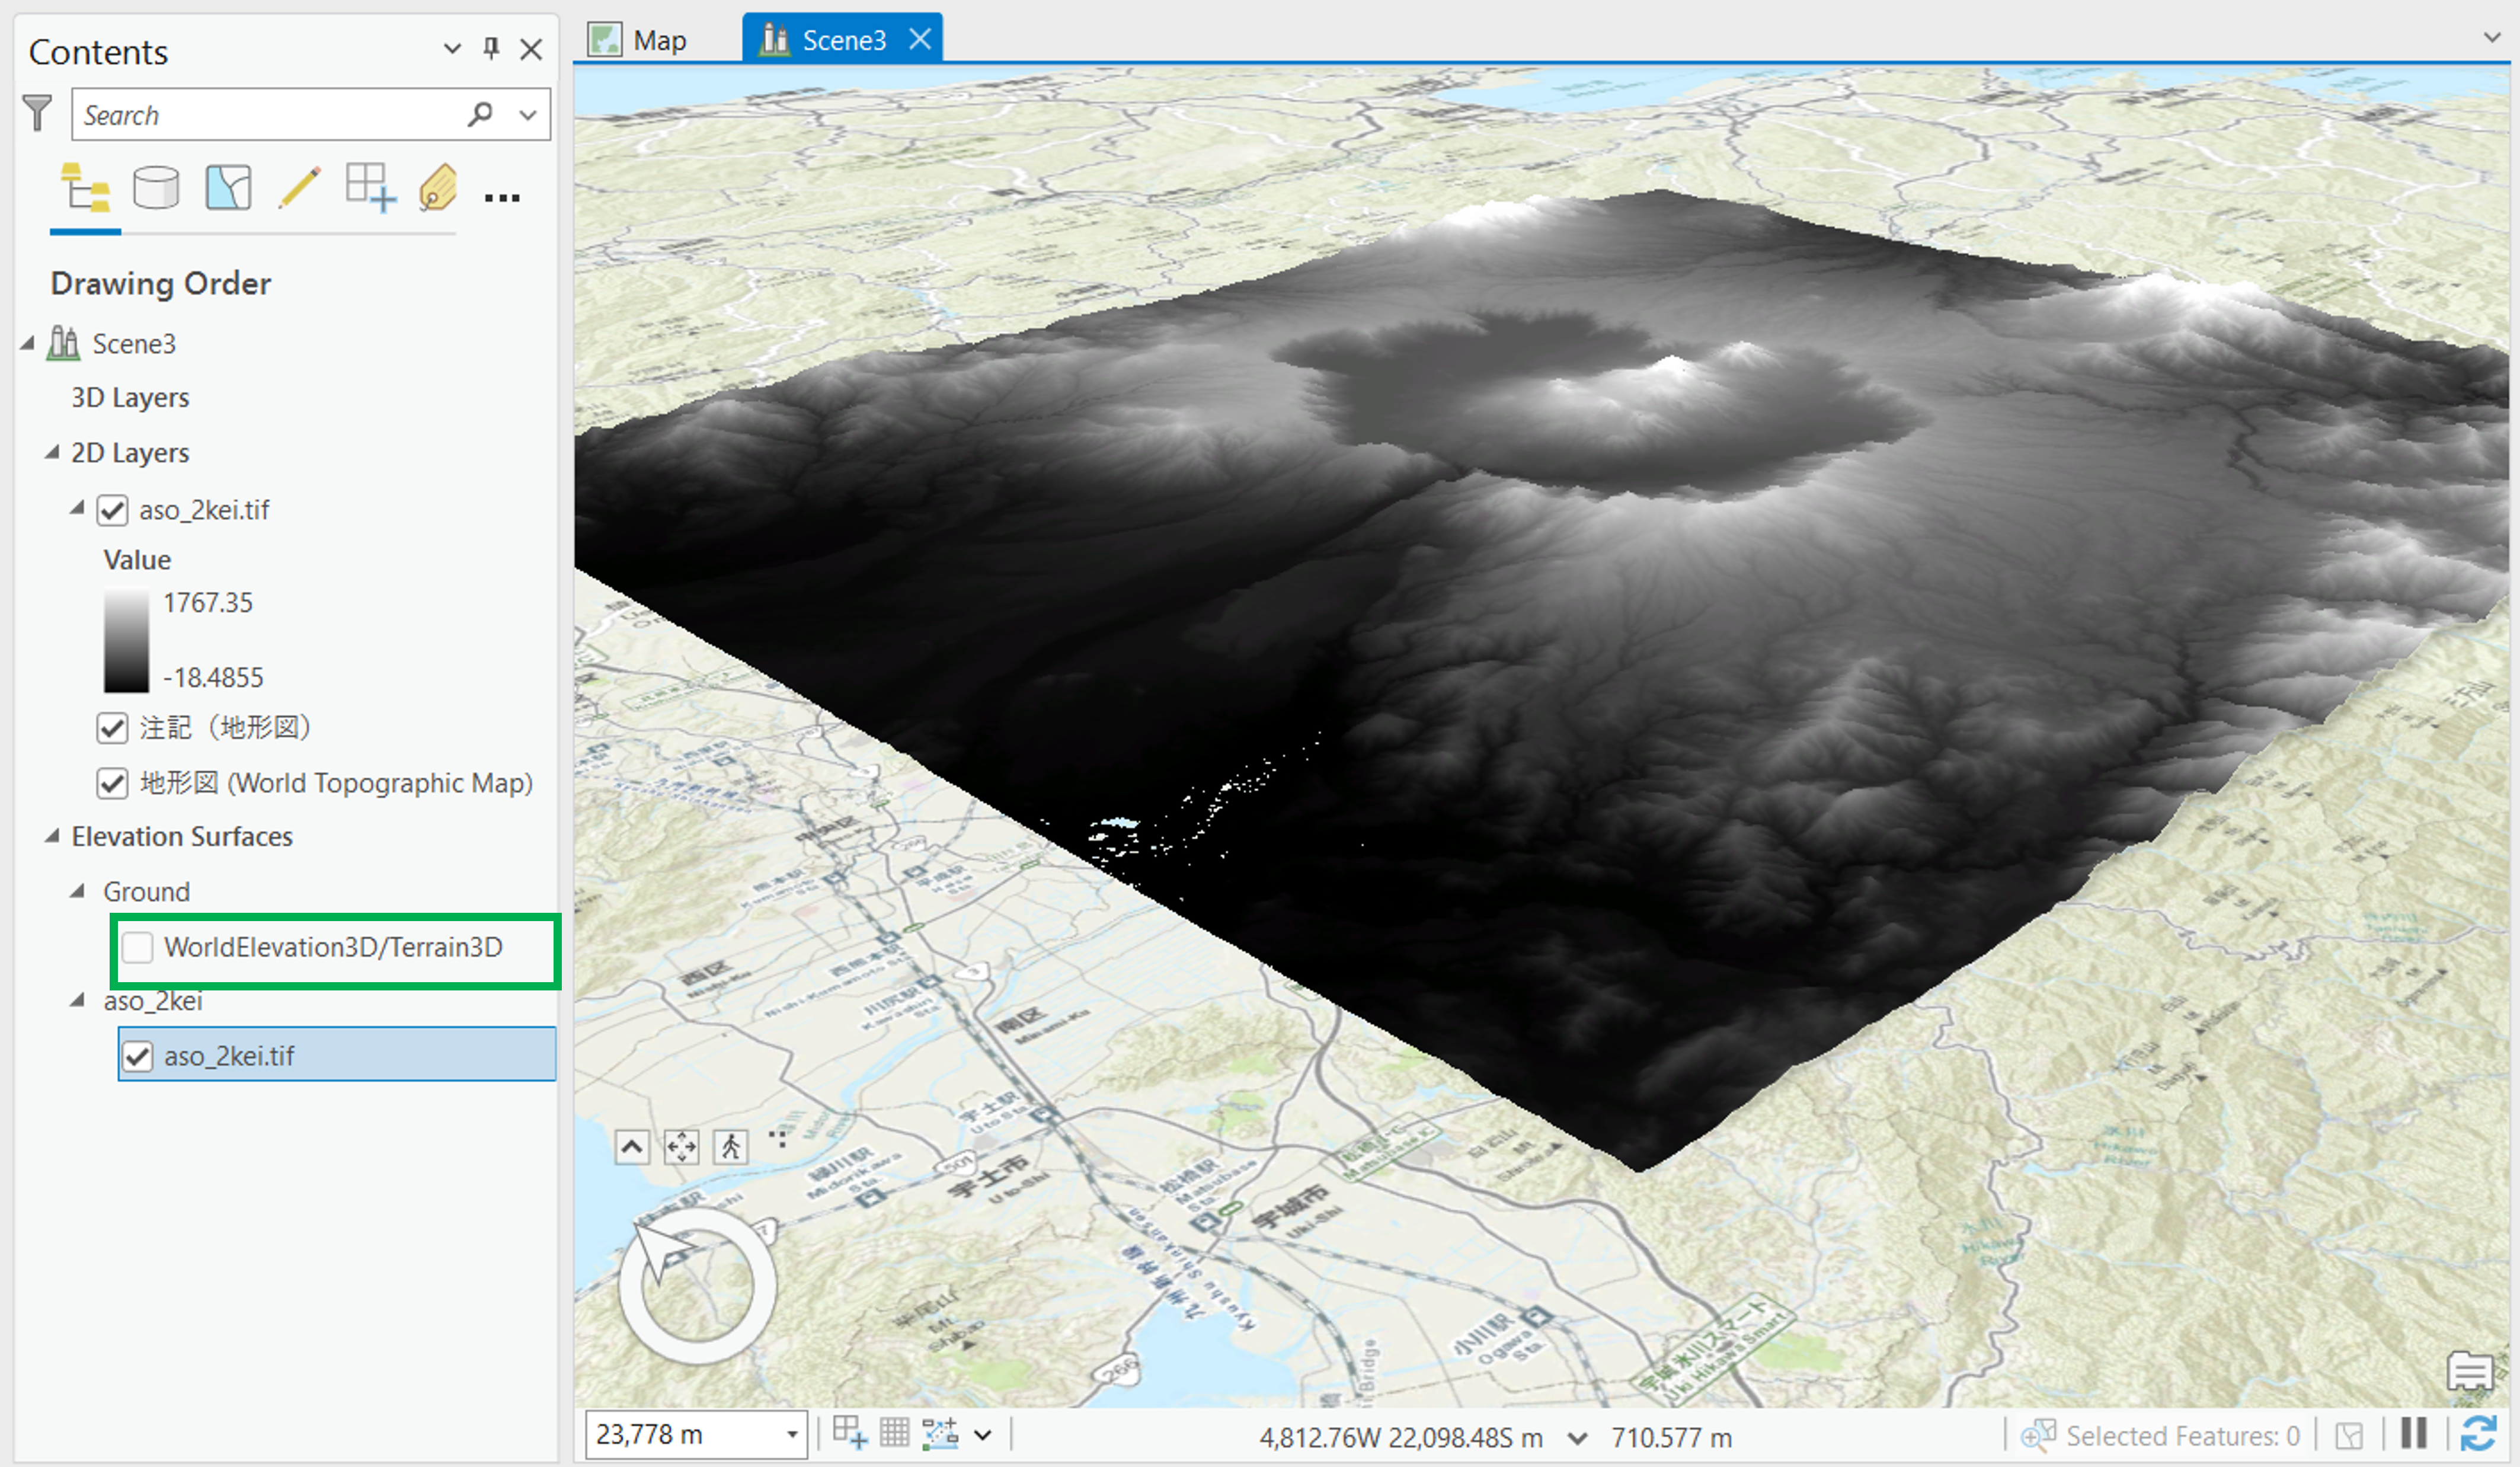The height and width of the screenshot is (1467, 2520).
Task: Select the Scene3 label in Contents
Action: 134,344
